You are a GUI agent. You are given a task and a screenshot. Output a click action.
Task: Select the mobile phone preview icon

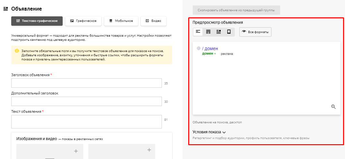(229, 32)
